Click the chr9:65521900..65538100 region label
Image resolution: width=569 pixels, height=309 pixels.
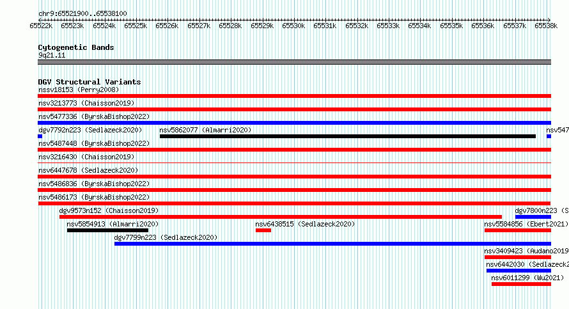tap(82, 14)
